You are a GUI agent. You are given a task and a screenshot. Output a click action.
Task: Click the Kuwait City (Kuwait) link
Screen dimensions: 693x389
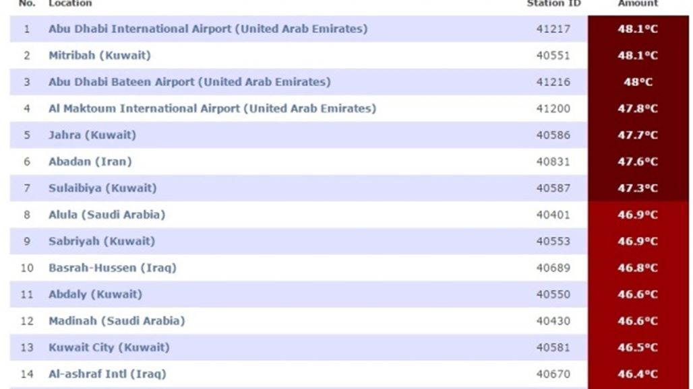coord(109,347)
